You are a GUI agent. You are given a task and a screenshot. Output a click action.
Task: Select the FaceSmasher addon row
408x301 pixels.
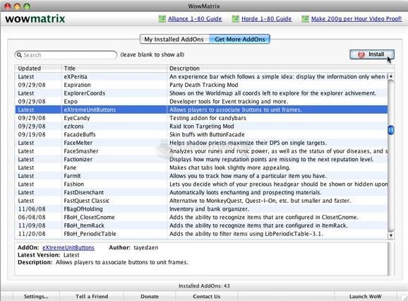(201, 151)
